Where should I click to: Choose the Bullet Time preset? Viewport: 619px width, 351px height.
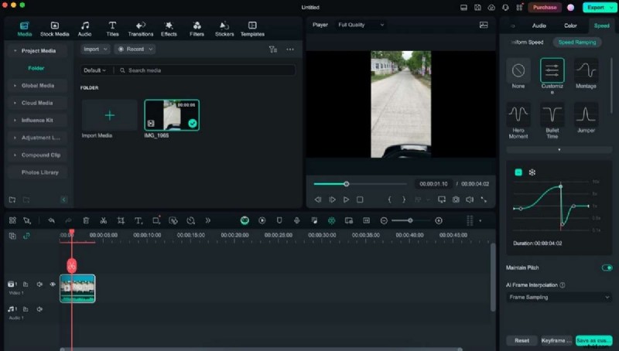(x=552, y=121)
